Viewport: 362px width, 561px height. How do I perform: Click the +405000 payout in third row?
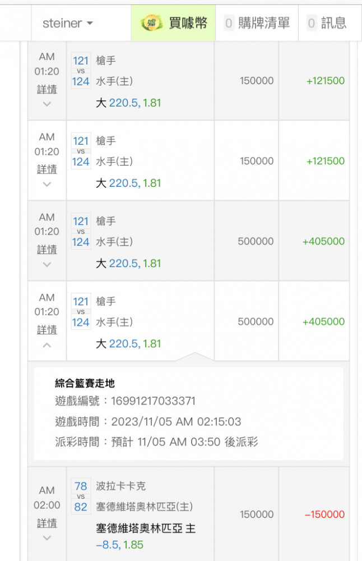pyautogui.click(x=323, y=241)
